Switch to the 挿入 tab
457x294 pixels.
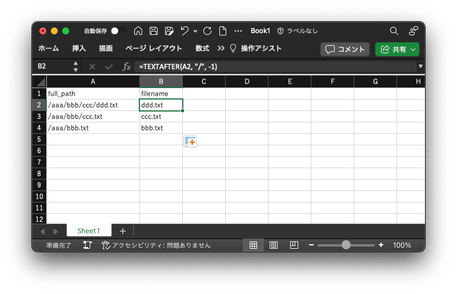coord(79,49)
